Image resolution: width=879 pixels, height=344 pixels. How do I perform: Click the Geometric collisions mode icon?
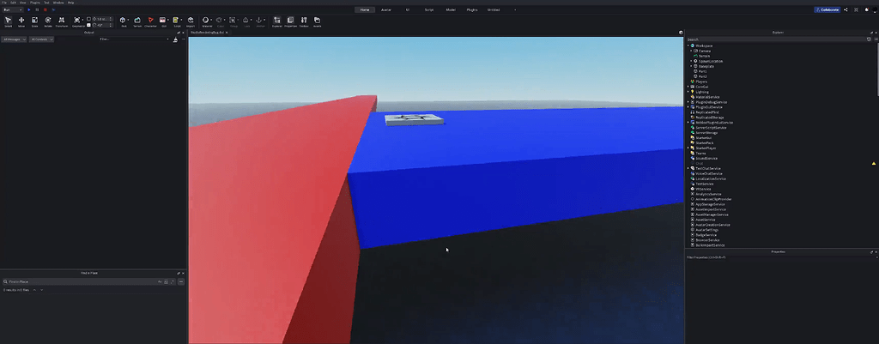pos(76,21)
